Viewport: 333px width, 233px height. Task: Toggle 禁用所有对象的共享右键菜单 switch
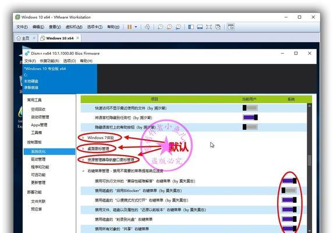tap(289, 228)
